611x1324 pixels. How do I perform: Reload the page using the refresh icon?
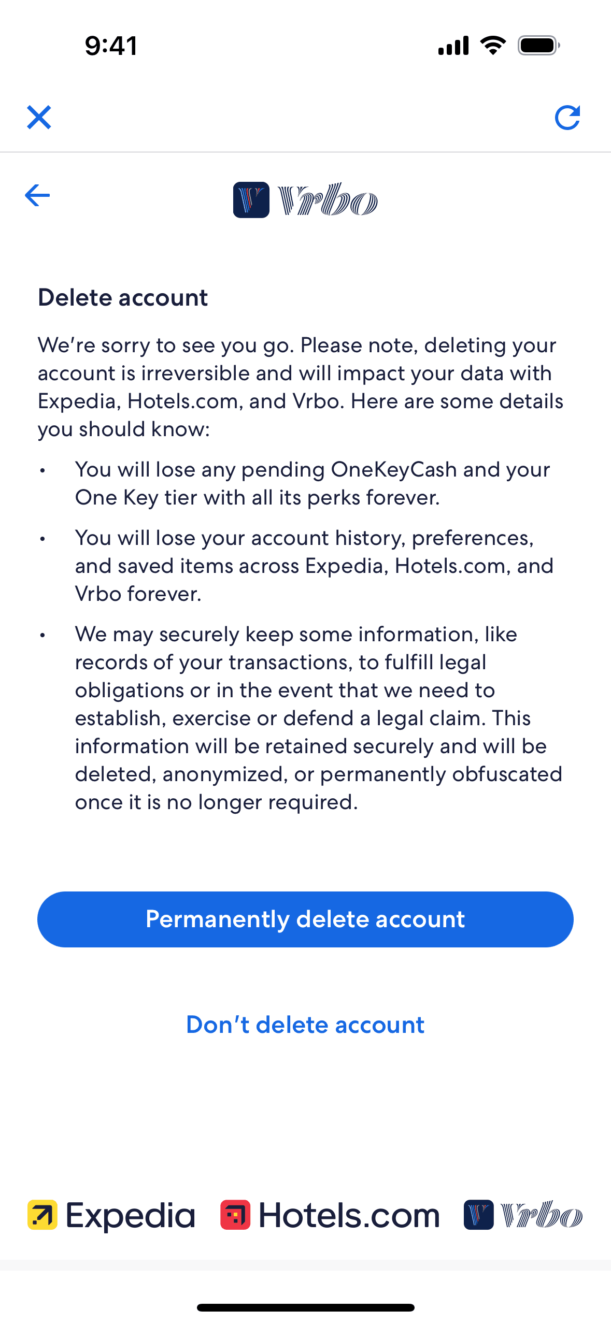tap(567, 118)
